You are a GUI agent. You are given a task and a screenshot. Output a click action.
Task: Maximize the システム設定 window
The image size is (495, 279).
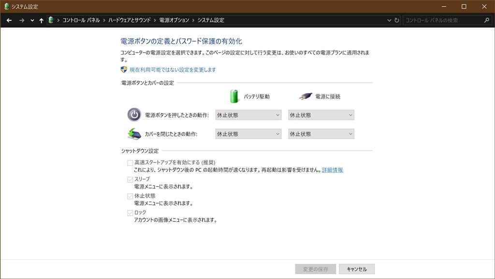(464, 6)
